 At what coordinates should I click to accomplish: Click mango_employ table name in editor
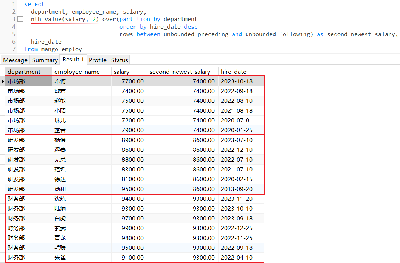(x=62, y=49)
